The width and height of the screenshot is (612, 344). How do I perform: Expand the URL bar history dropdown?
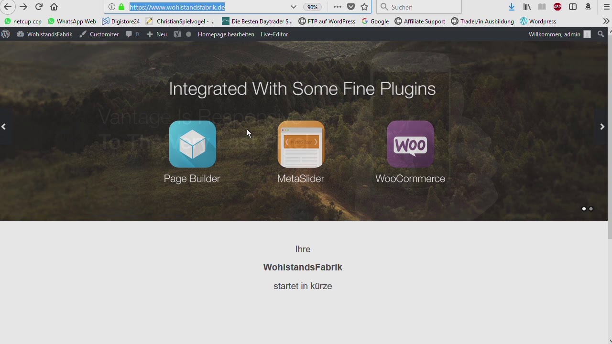point(293,7)
